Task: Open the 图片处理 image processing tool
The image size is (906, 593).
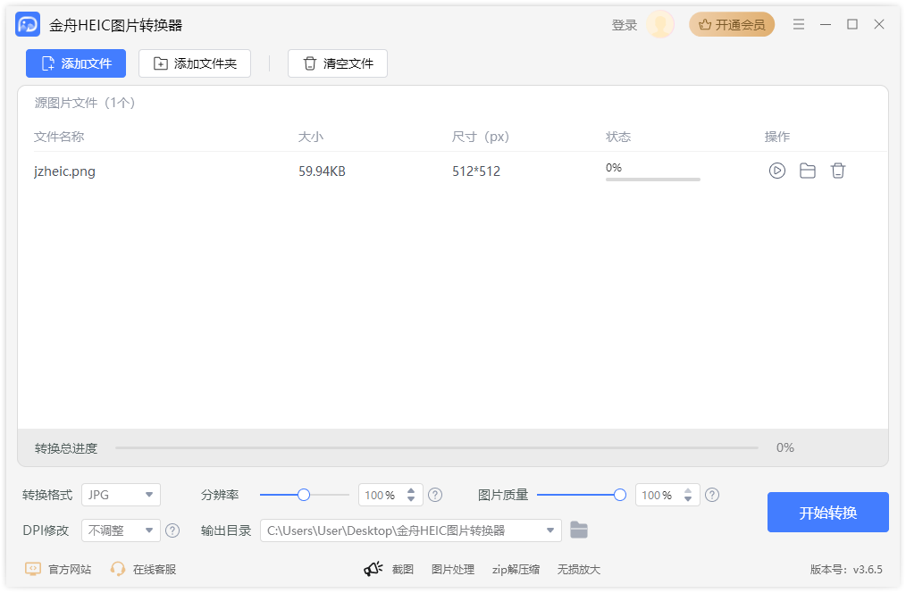Action: 453,569
